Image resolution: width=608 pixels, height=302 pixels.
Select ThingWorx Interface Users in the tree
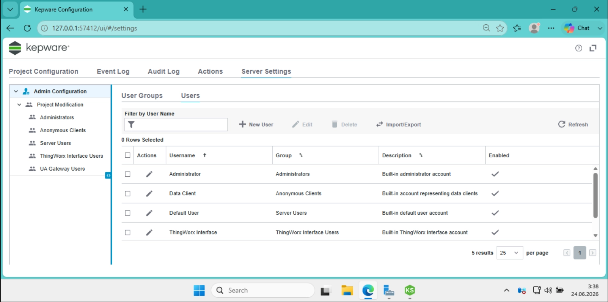coord(71,156)
